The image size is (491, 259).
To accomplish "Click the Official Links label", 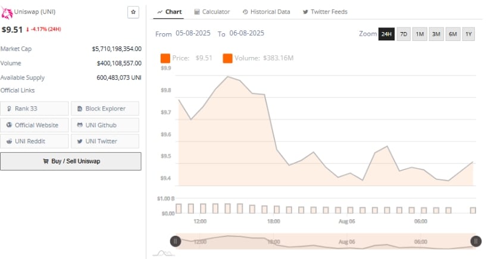I will (x=17, y=90).
